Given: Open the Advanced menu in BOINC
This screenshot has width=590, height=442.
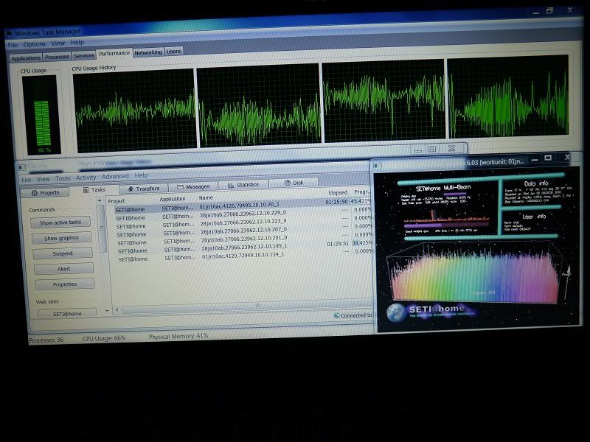Looking at the screenshot, I should 114,177.
